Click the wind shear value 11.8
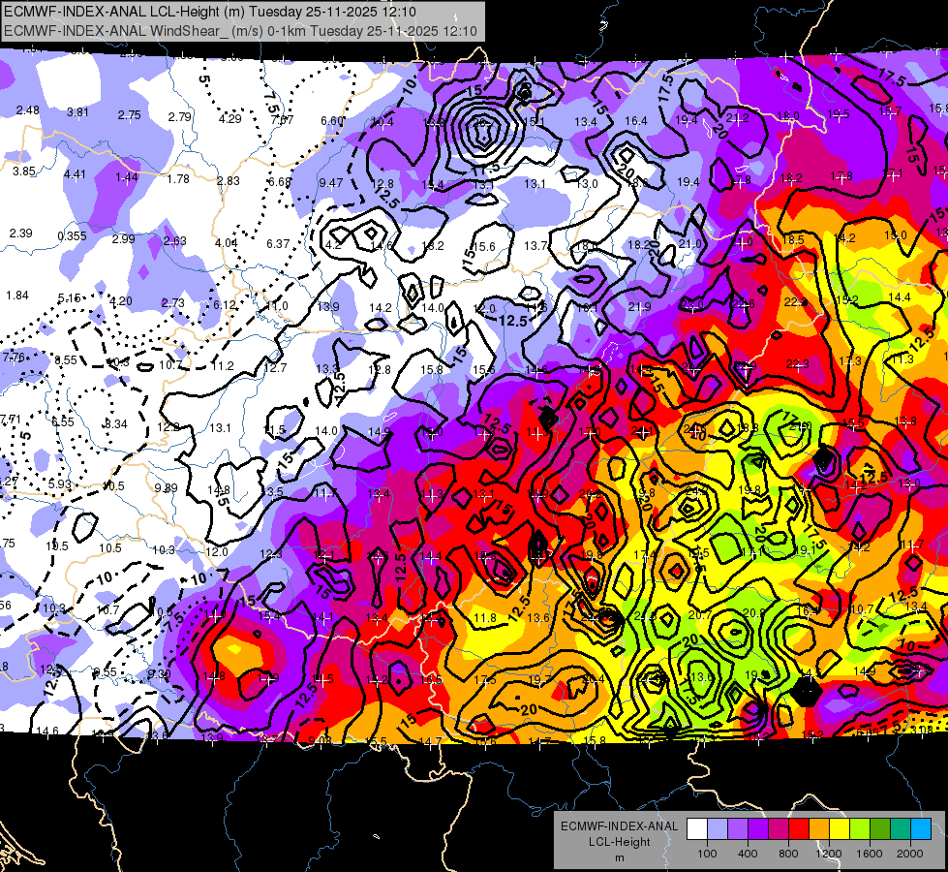The image size is (948, 872). click(485, 618)
